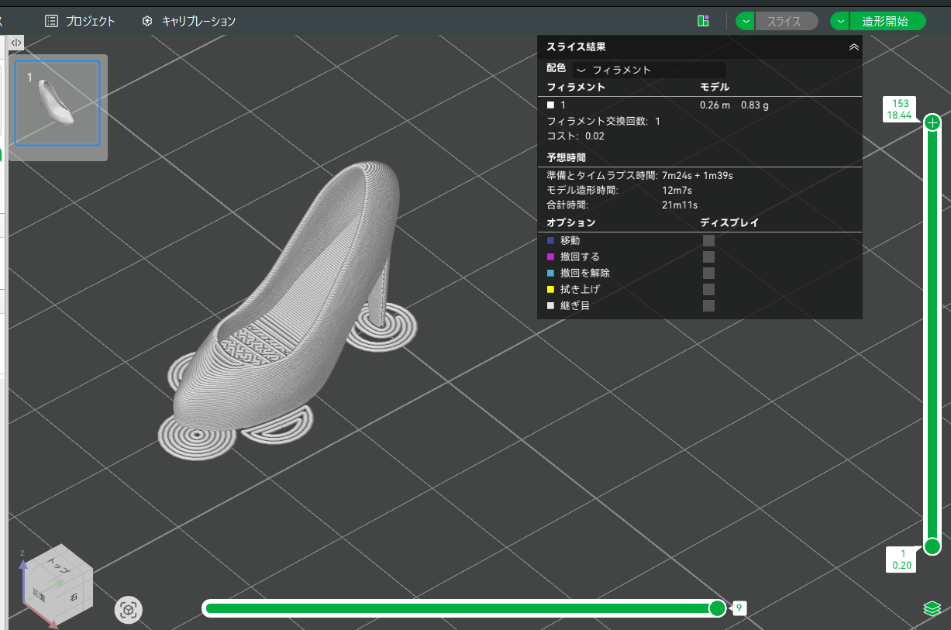This screenshot has height=630, width=951.
Task: Click the green plate layout icon
Action: pos(703,21)
